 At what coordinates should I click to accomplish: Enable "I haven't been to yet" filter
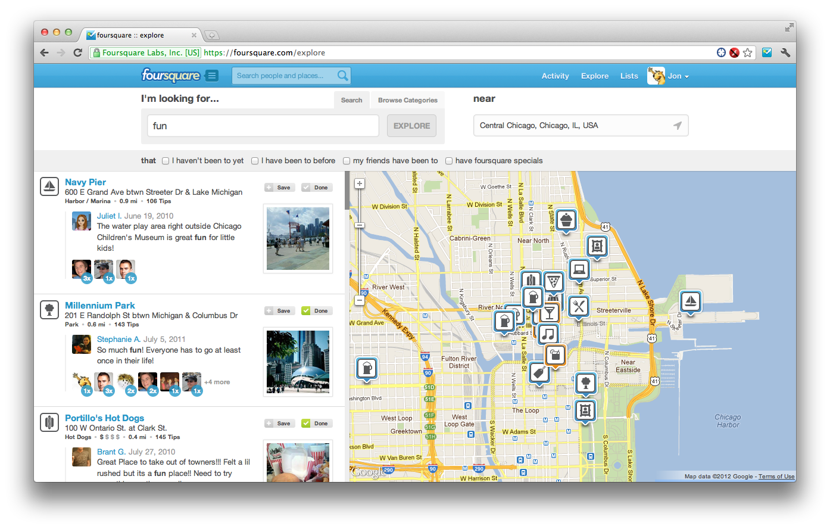point(166,161)
